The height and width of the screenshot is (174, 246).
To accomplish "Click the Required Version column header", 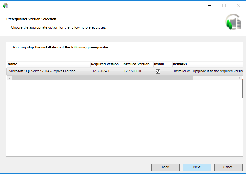I will click(x=106, y=64).
